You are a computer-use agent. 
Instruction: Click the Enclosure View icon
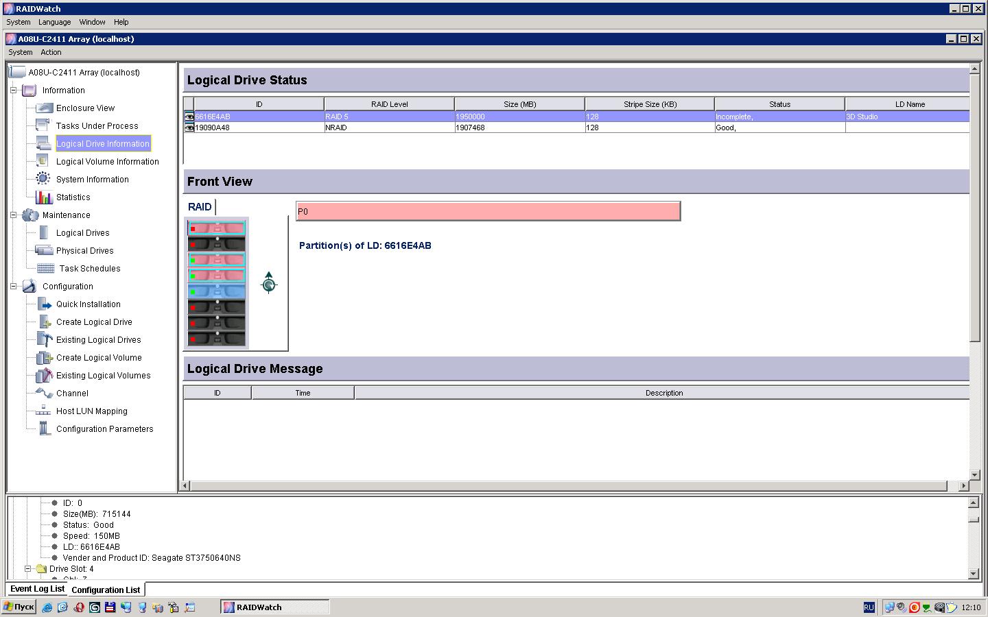[44, 108]
